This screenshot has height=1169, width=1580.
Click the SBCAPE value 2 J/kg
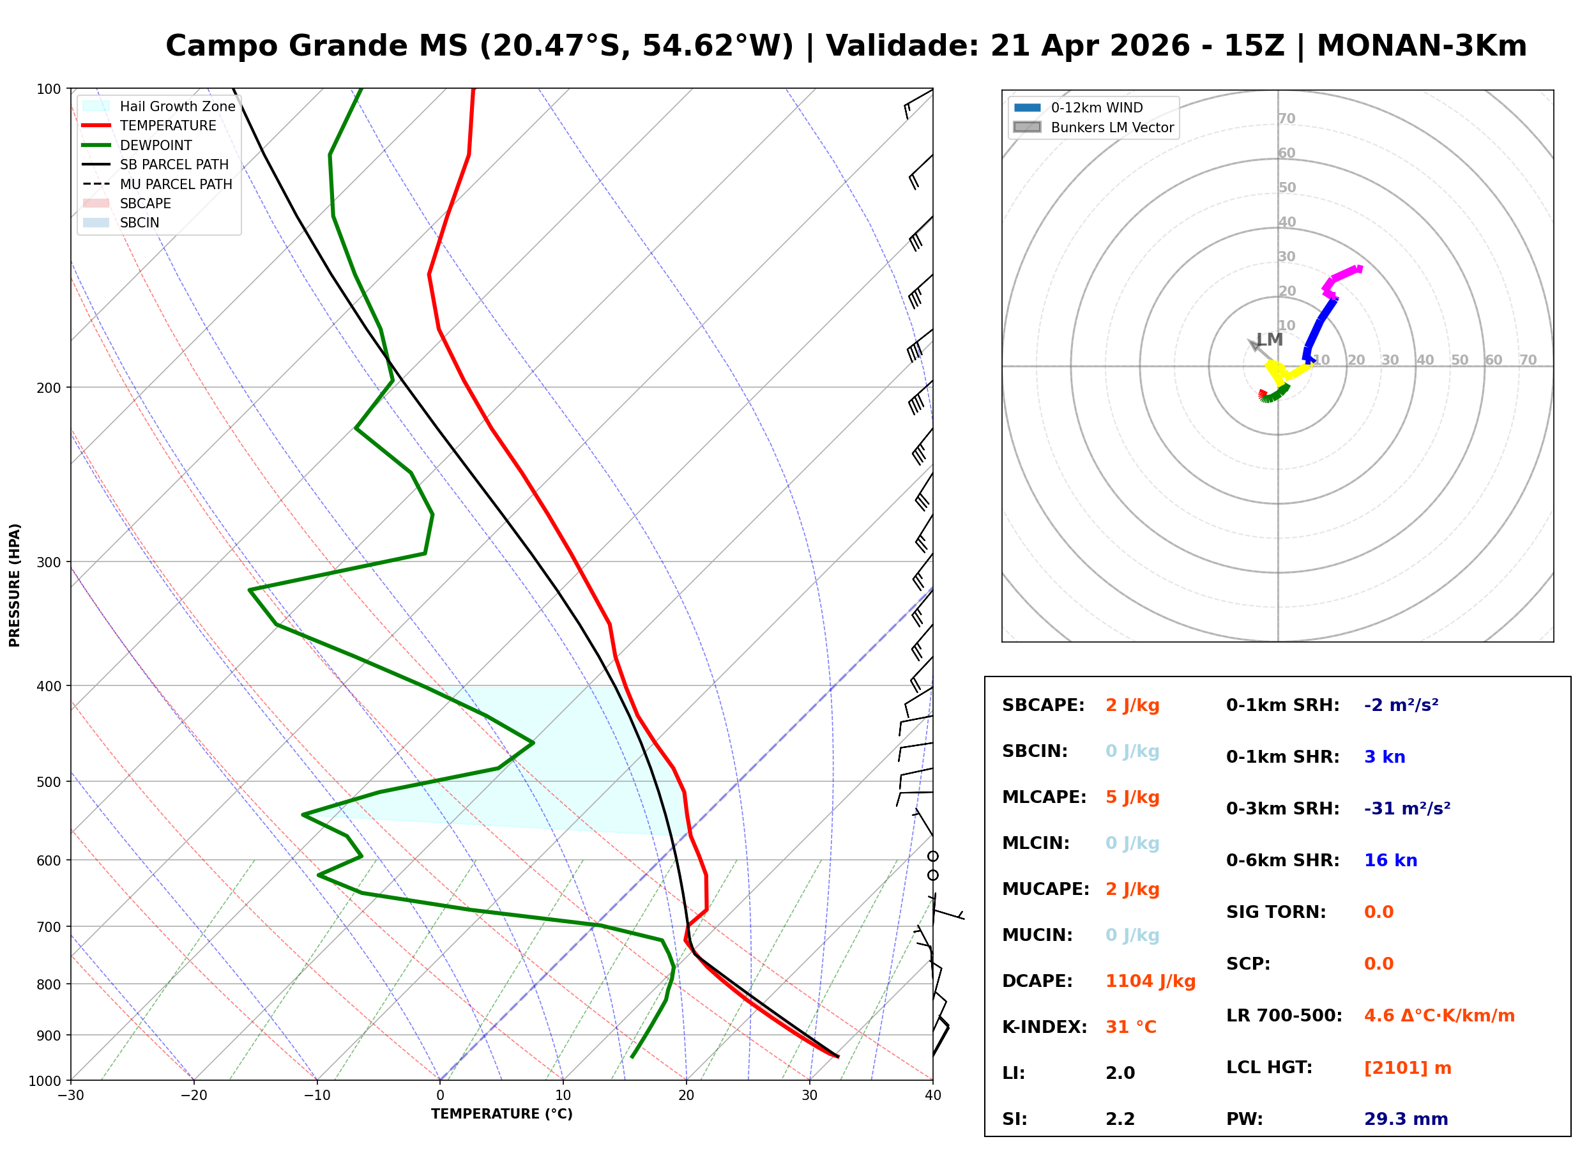(x=1133, y=705)
